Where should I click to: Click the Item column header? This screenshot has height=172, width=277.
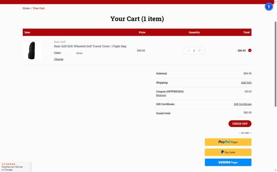point(27,32)
